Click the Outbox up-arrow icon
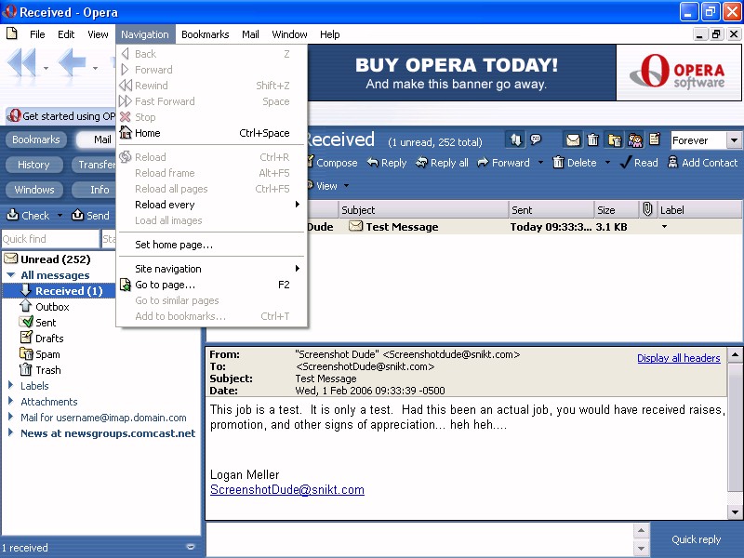The image size is (744, 558). click(26, 306)
